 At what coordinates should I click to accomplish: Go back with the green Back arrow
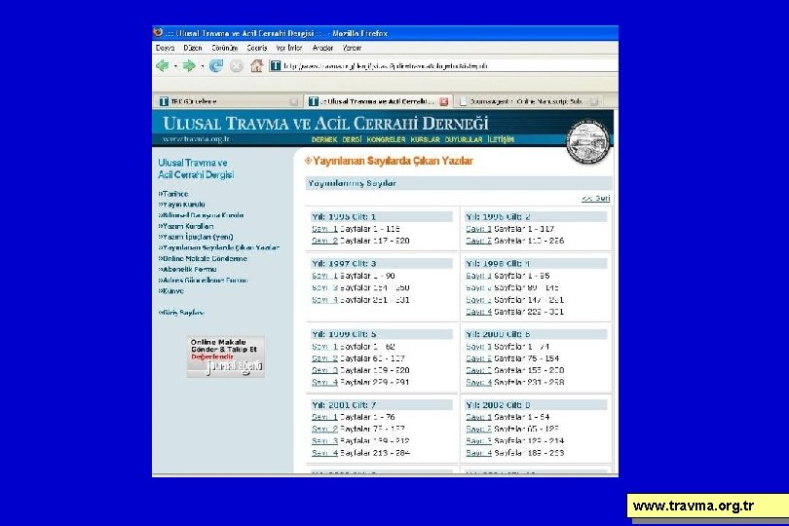(x=162, y=66)
